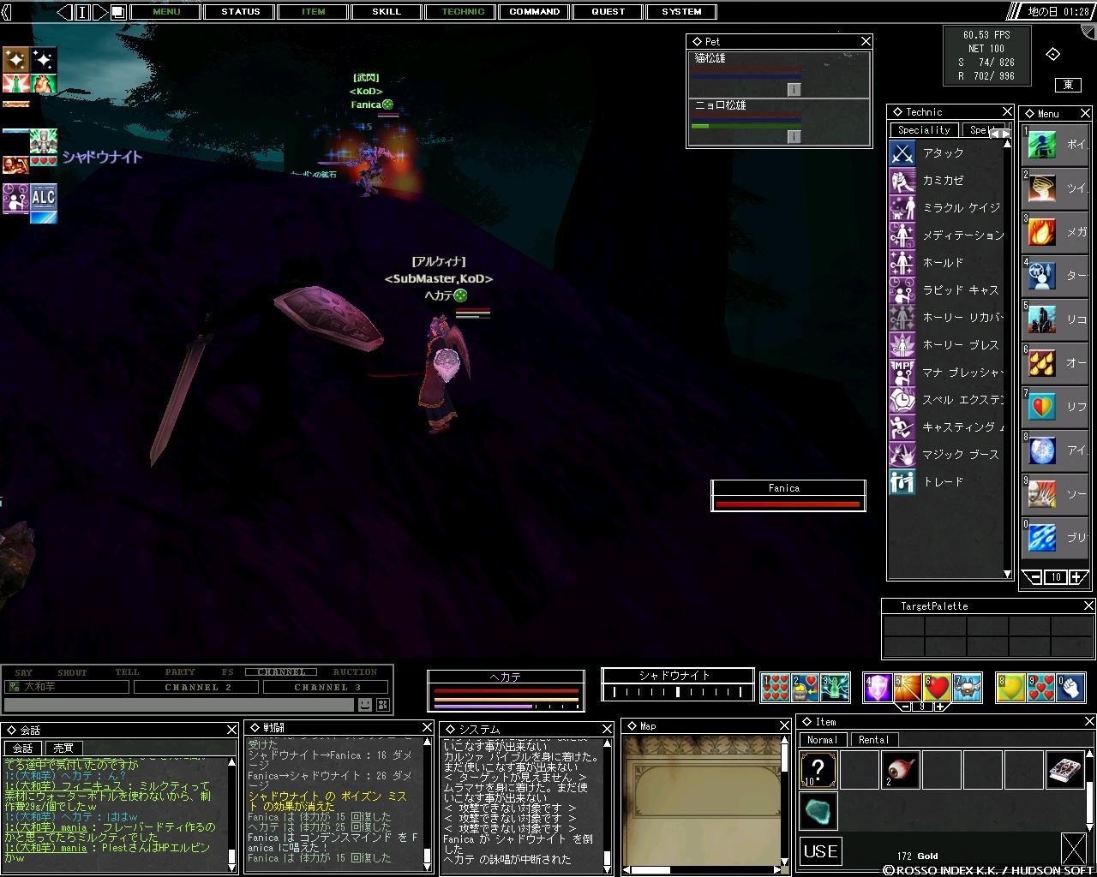
Task: Click Menu panel slot 6 yellow drops icon
Action: point(1042,362)
